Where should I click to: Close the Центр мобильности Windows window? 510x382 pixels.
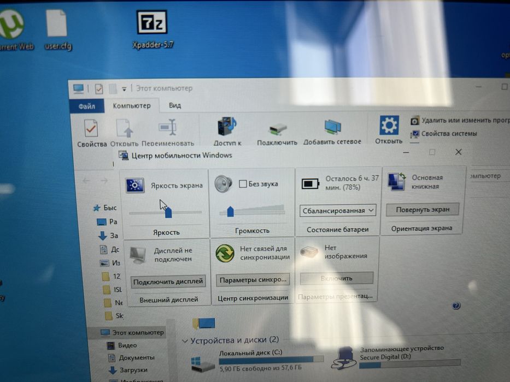pyautogui.click(x=458, y=152)
